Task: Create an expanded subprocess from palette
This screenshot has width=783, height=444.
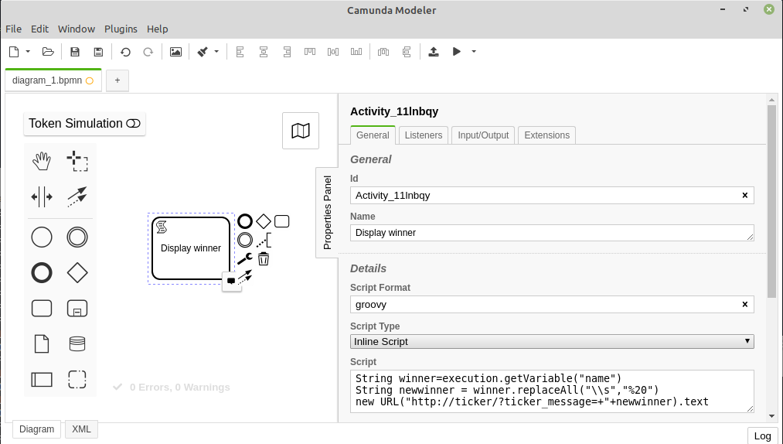Action: 77,309
